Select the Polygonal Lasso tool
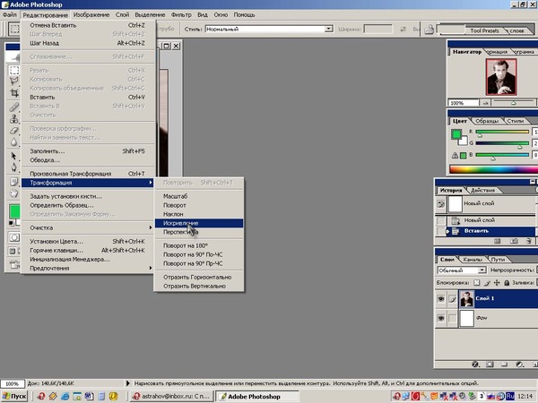 click(x=14, y=81)
